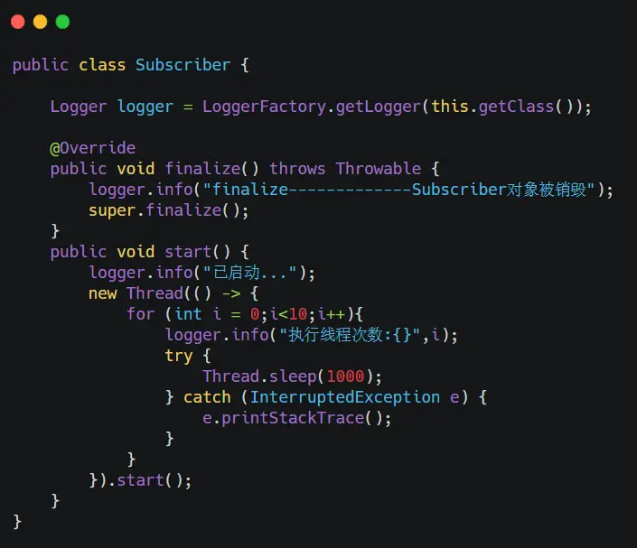Click the Throwable type name
Viewport: 637px width, 548px height.
click(379, 169)
